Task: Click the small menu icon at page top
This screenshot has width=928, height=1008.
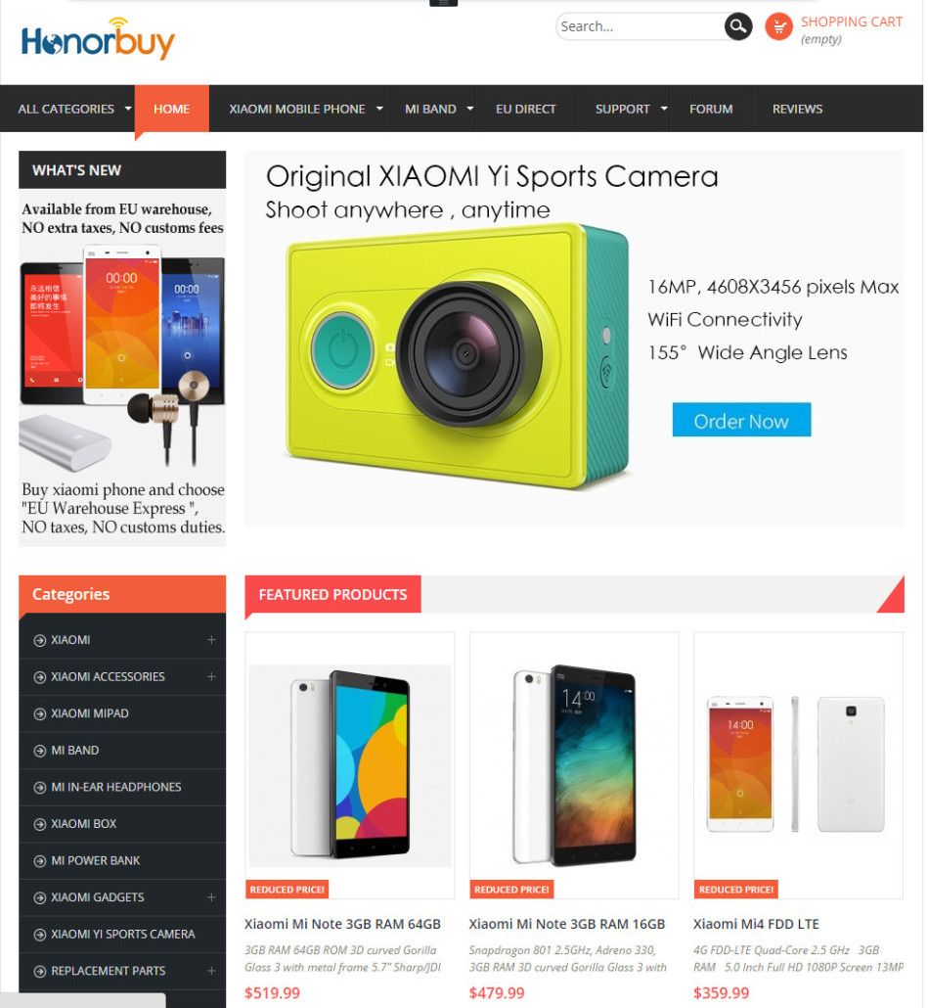Action: [x=443, y=3]
